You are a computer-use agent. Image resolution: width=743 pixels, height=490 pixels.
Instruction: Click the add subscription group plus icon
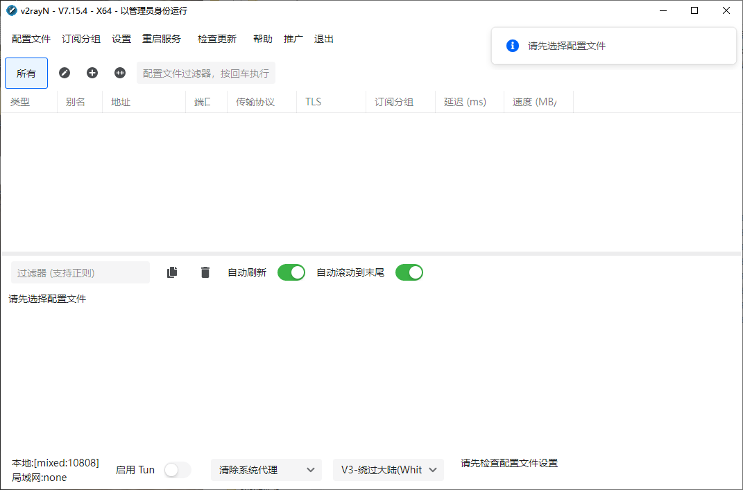92,73
